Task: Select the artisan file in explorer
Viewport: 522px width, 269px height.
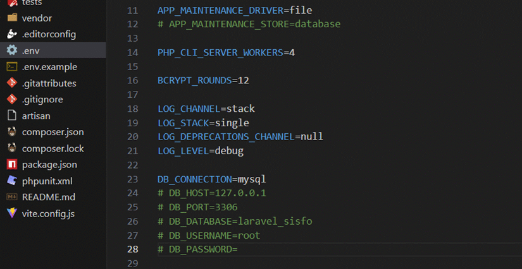Action: (x=35, y=116)
